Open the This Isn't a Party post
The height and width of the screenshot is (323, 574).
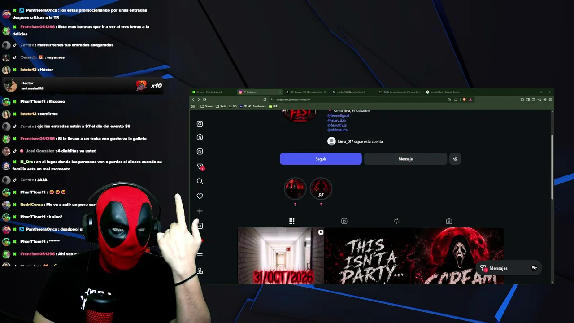370,256
